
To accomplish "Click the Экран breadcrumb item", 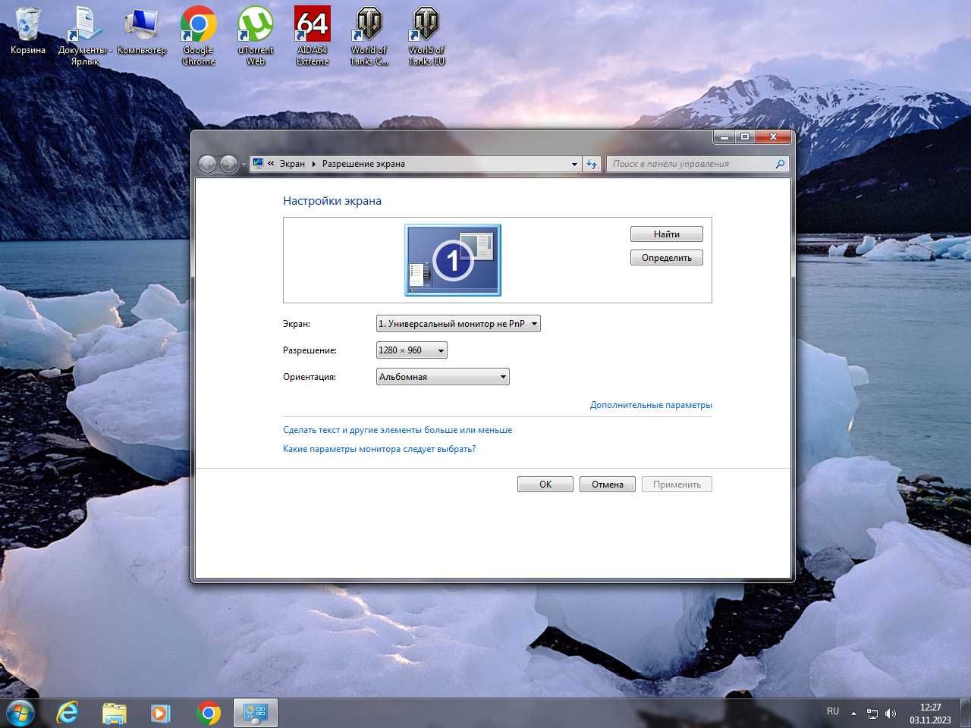I will coord(292,164).
